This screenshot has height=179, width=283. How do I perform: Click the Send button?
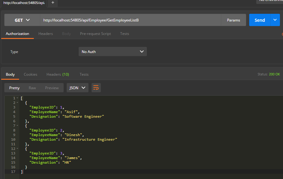[x=260, y=20]
